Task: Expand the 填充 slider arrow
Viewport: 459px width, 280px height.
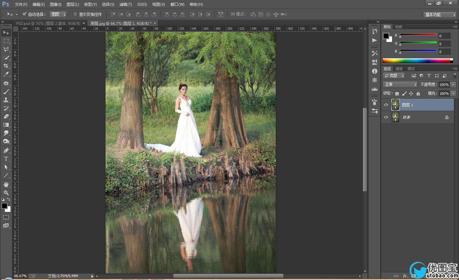Action: pyautogui.click(x=453, y=94)
